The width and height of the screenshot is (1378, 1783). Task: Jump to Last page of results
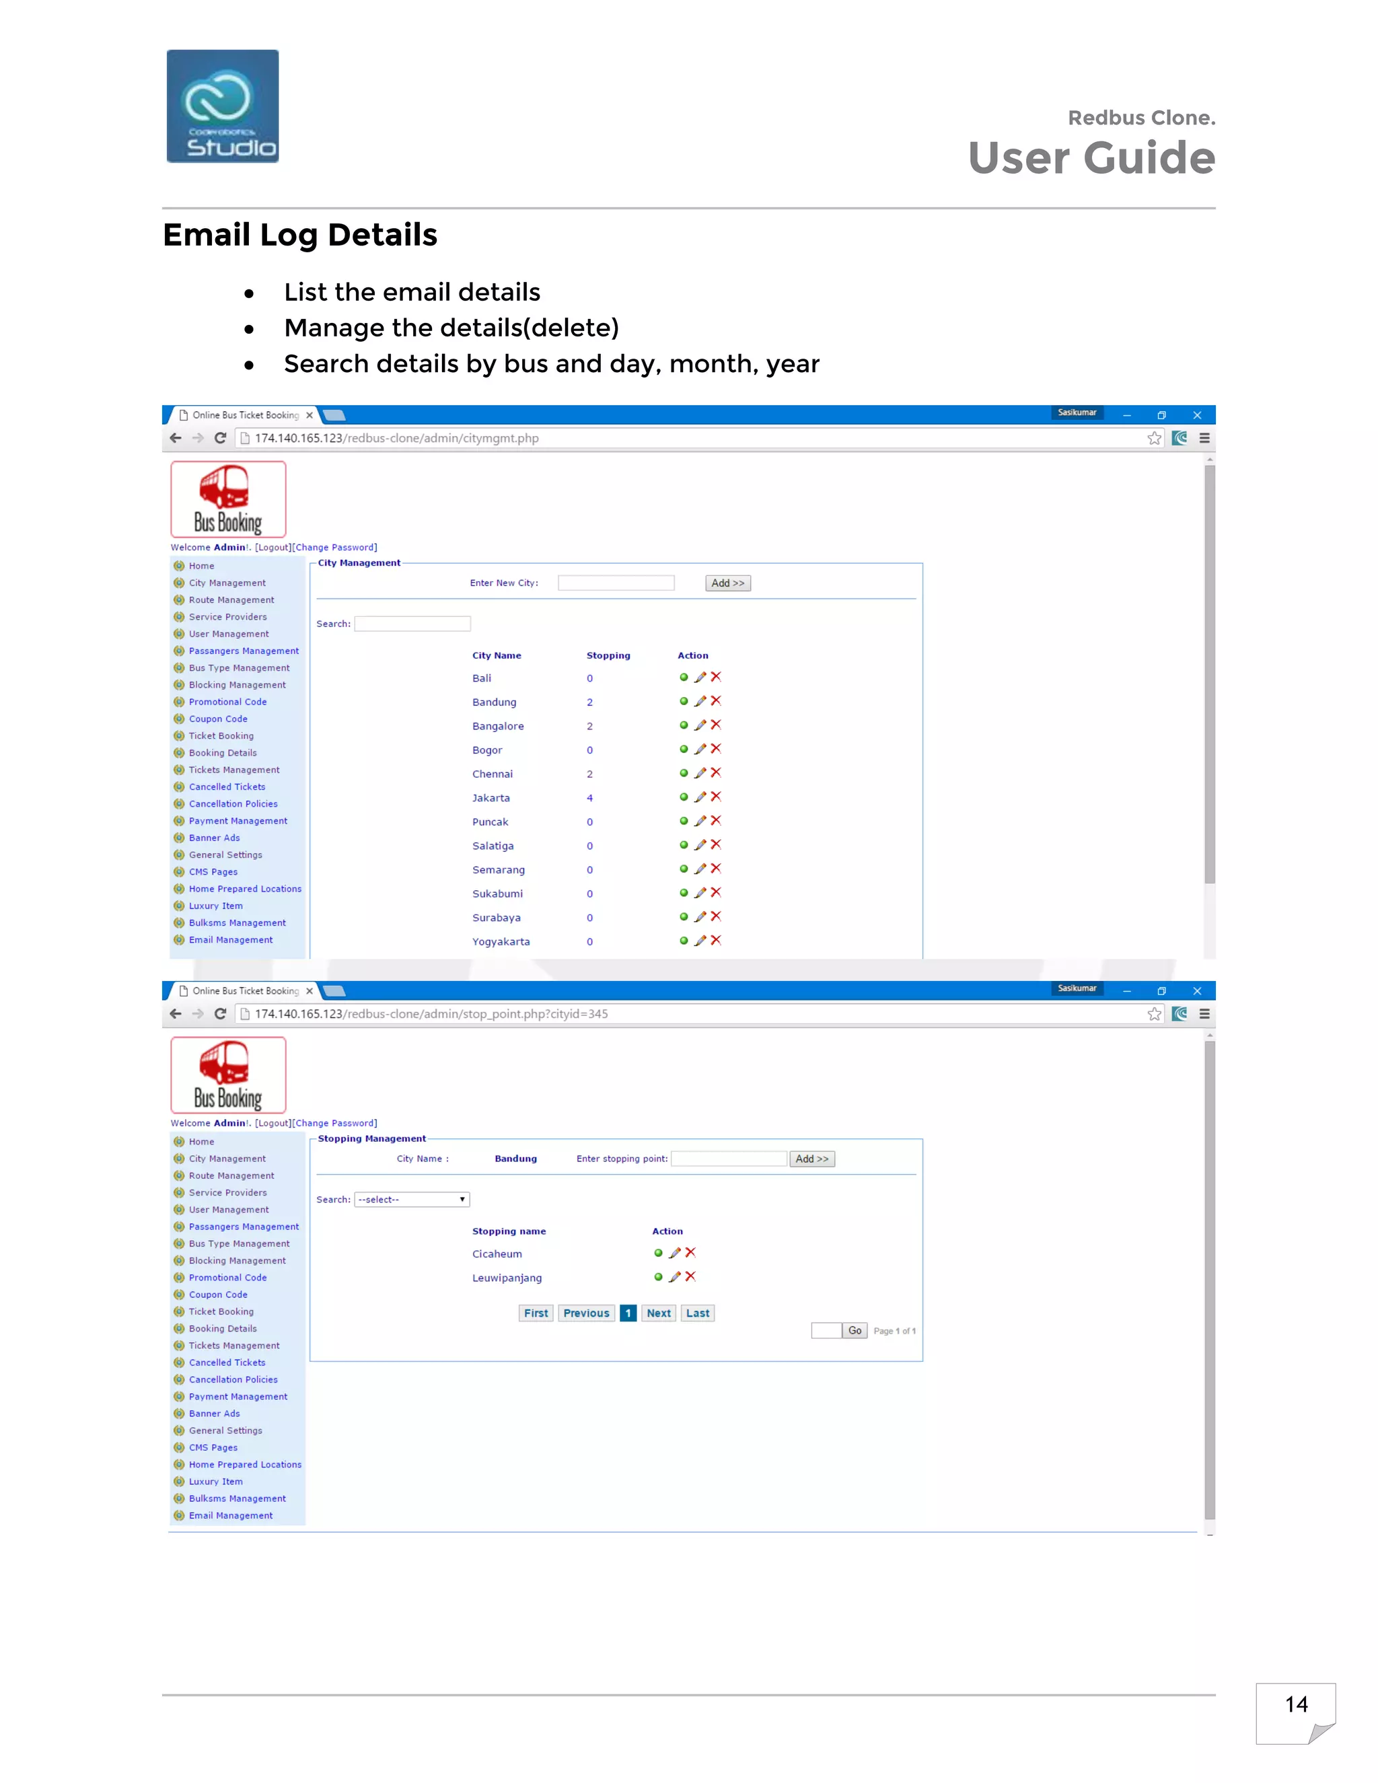point(698,1313)
